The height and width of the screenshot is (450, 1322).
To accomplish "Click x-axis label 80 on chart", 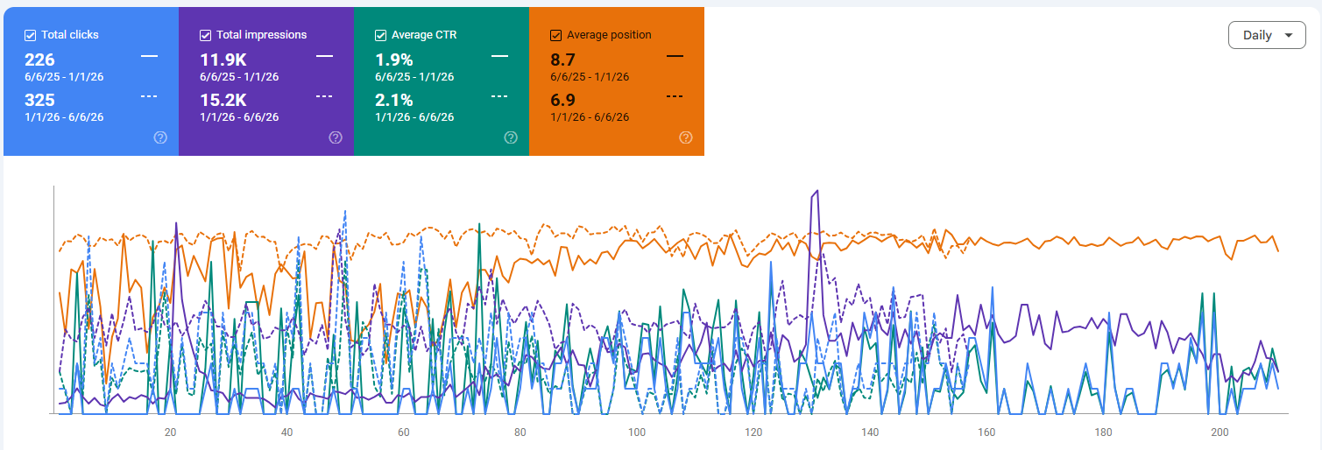I will pyautogui.click(x=520, y=432).
